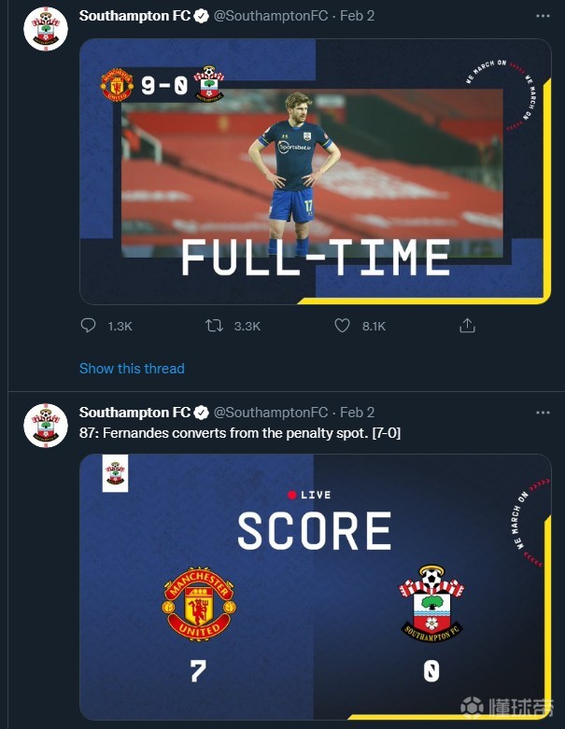Click the share icon below the full-time image
Image resolution: width=565 pixels, height=729 pixels.
pyautogui.click(x=468, y=326)
